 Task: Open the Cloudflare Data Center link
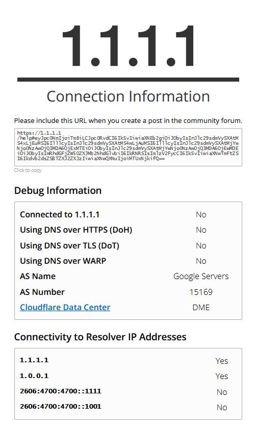65,307
